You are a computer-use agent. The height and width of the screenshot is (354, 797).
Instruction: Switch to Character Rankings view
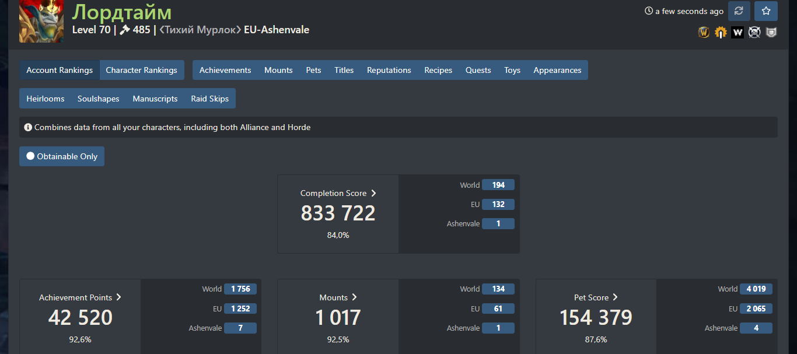(141, 70)
